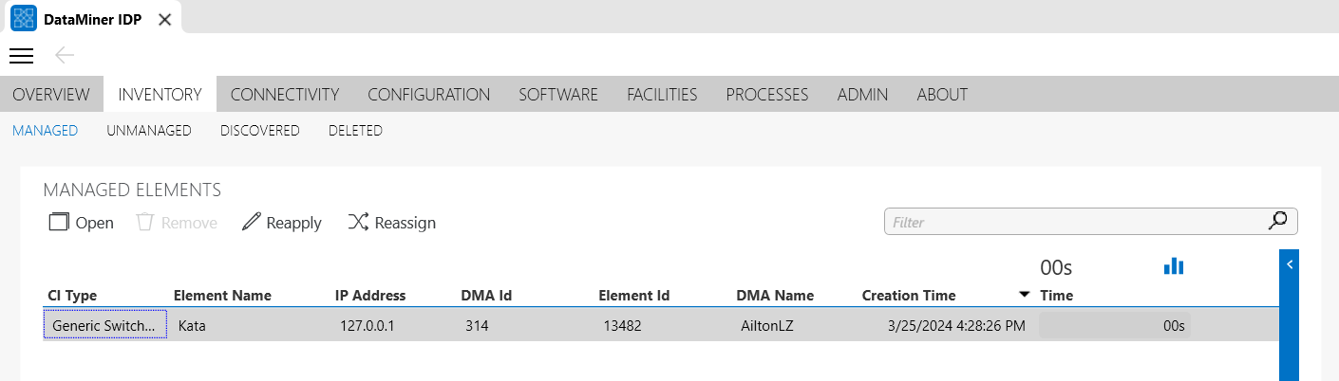Click the '314' DMA Id cell
The height and width of the screenshot is (381, 1339).
coord(477,325)
